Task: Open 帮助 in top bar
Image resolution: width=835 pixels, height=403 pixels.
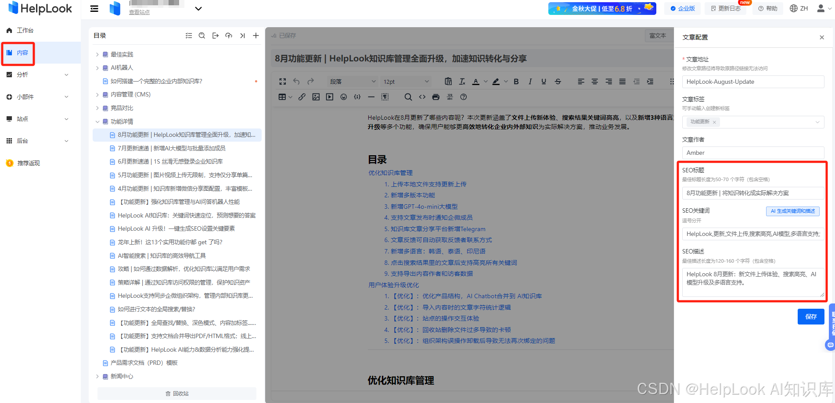Action: coord(768,8)
